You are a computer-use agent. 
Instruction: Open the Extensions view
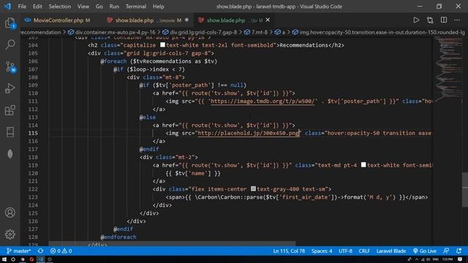pyautogui.click(x=10, y=110)
